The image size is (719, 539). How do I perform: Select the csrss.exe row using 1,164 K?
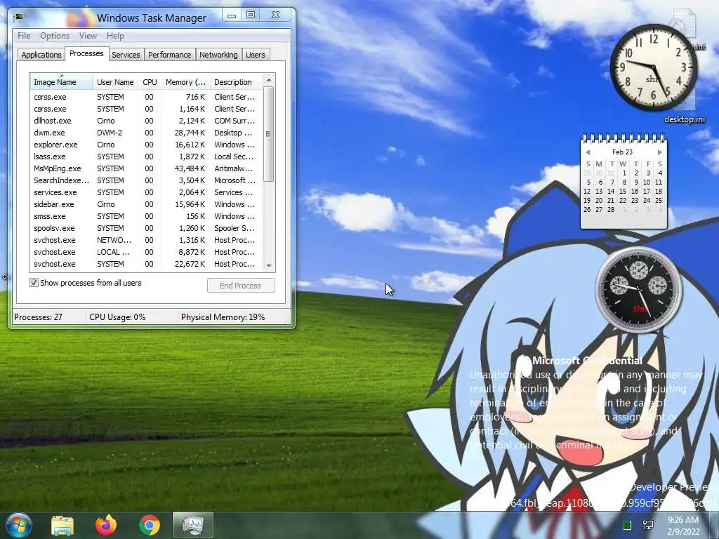click(146, 109)
